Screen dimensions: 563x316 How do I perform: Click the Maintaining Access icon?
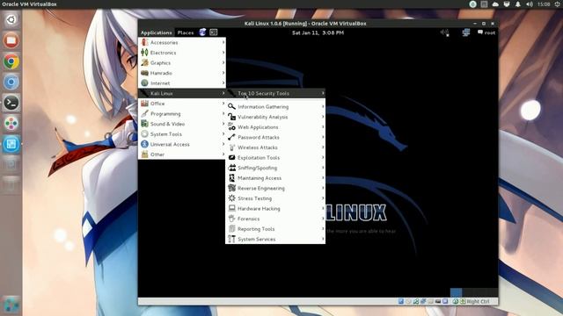[232, 177]
